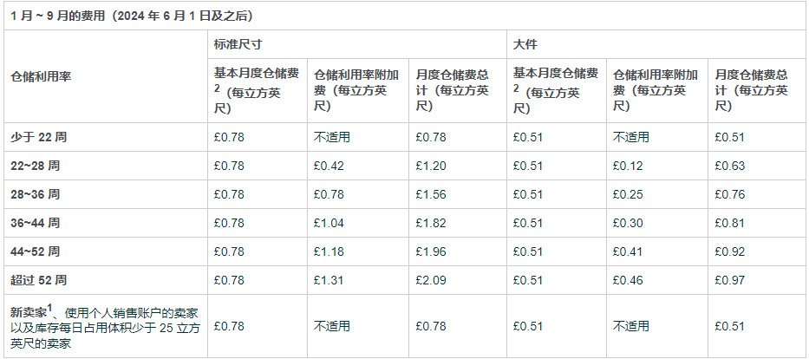Click the "22~28 周" row label
Image resolution: width=809 pixels, height=359 pixels.
[36, 165]
